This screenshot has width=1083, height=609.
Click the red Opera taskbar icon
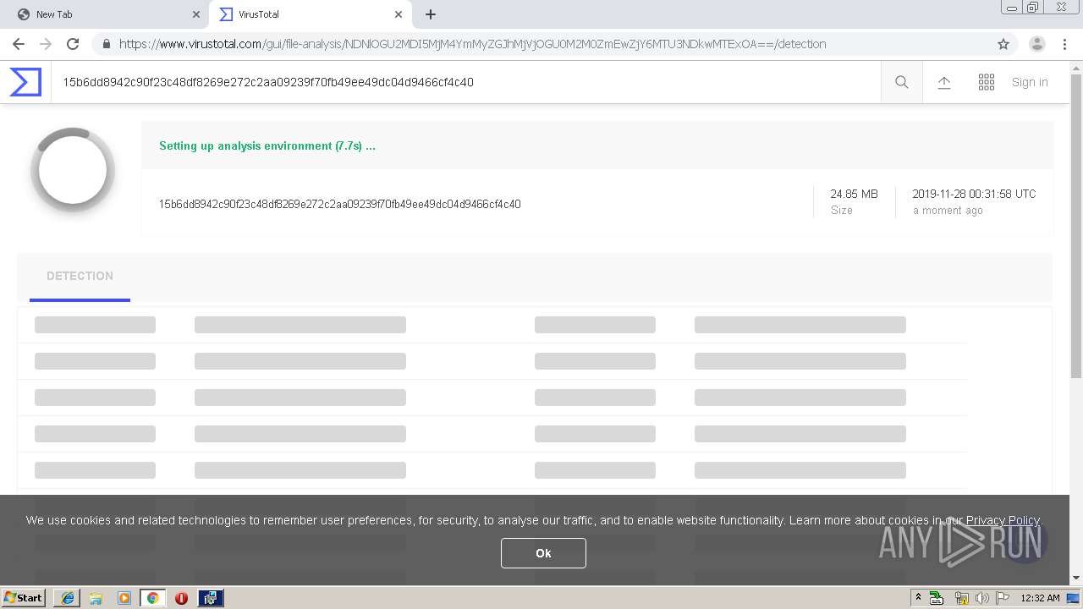[181, 598]
